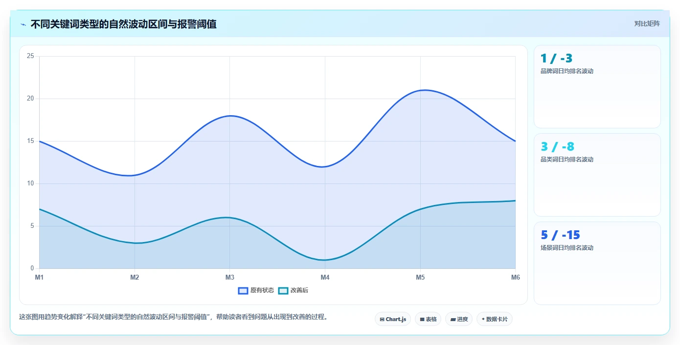680x345 pixels.
Task: Click the icon inside the 表格 chip
Action: click(x=422, y=320)
